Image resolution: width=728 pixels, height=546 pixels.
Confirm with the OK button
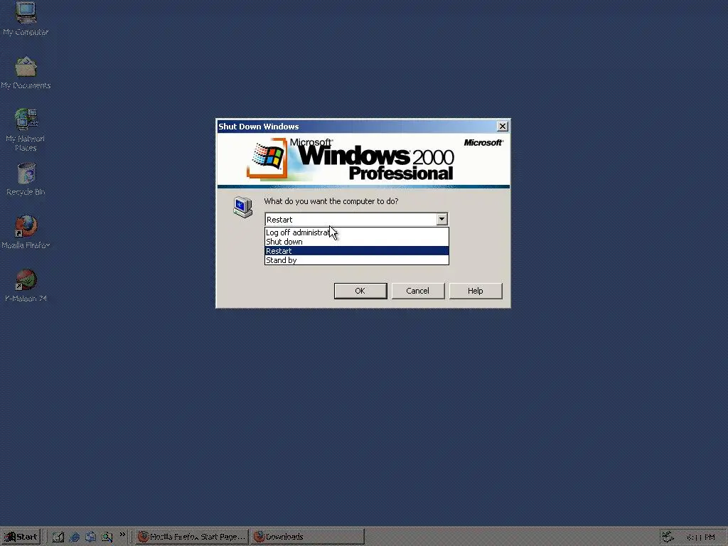pyautogui.click(x=360, y=291)
